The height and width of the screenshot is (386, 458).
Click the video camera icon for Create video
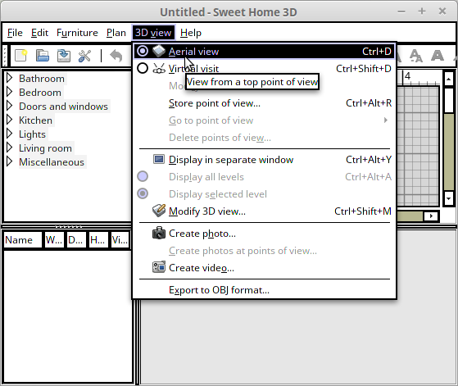(x=159, y=267)
